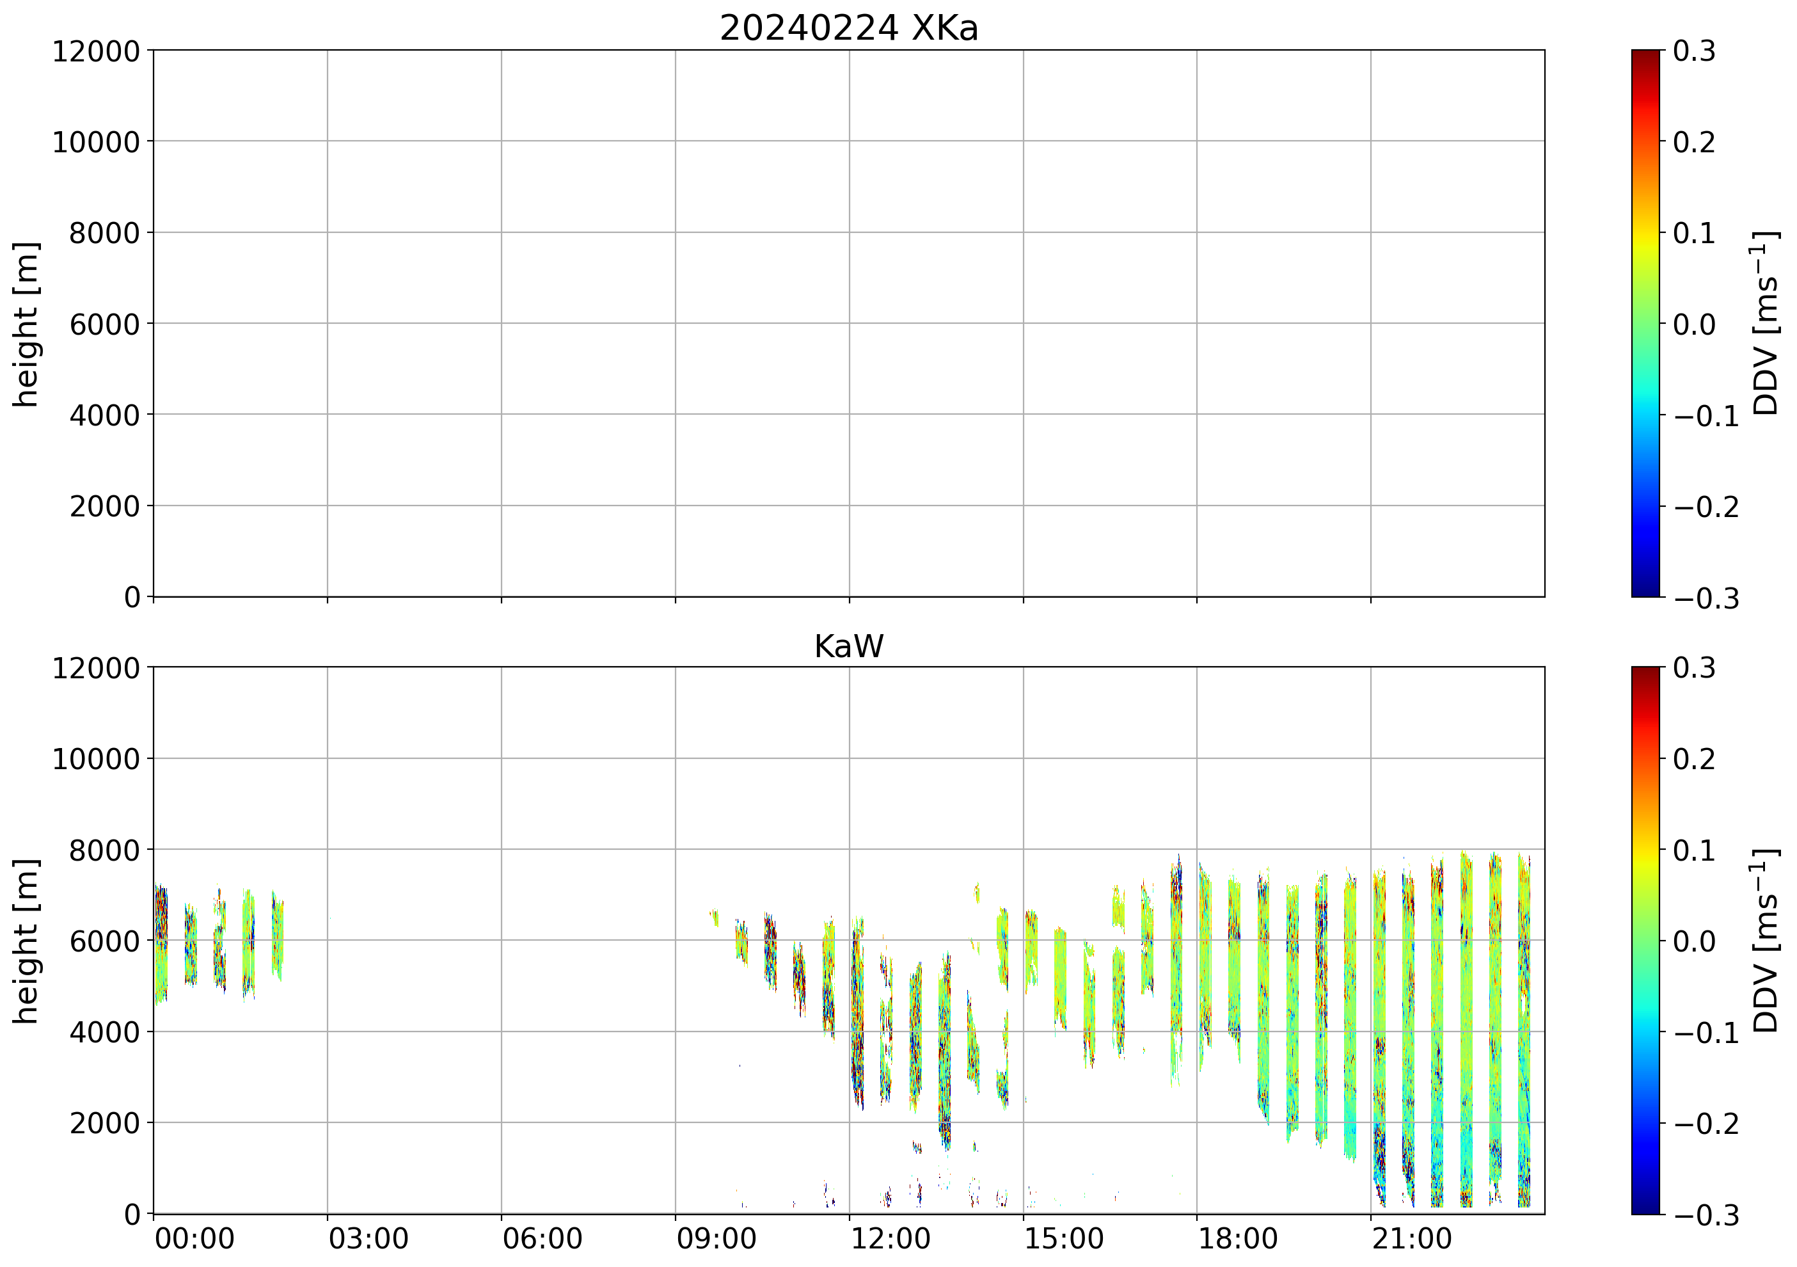
Task: Click the KaW panel's 8000 height tick
Action: click(x=104, y=850)
